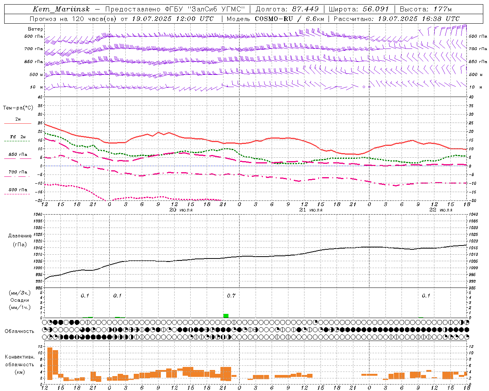Select the 'Модель COSMO-RU / 6.6км' text
This screenshot has height=391, width=489.
275,19
